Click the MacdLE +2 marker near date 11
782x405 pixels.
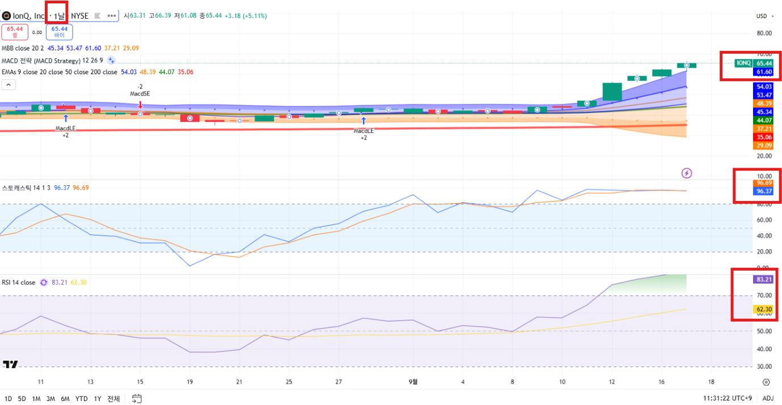point(66,127)
